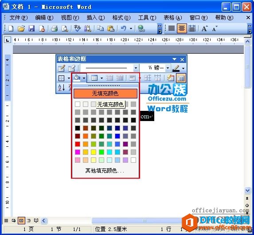The image size is (254, 235).
Task: Pick the pure red swatch
Action: (78, 144)
